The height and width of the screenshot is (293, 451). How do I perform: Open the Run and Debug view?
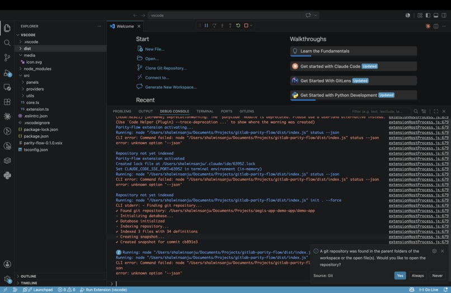pos(7,73)
